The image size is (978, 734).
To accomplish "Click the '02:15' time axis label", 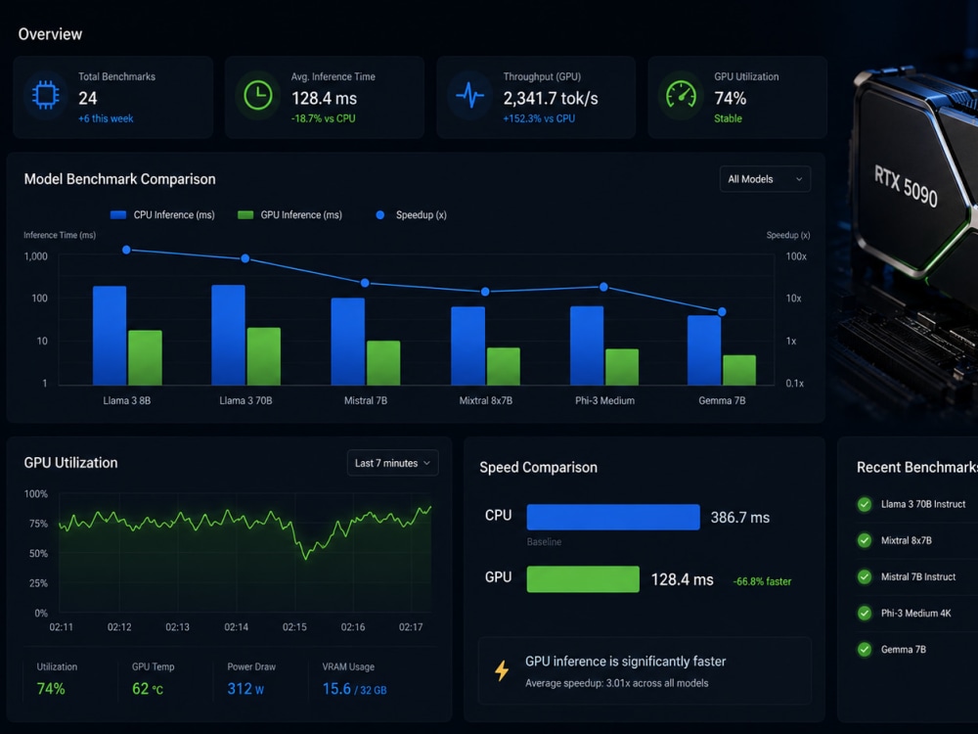I will [294, 627].
